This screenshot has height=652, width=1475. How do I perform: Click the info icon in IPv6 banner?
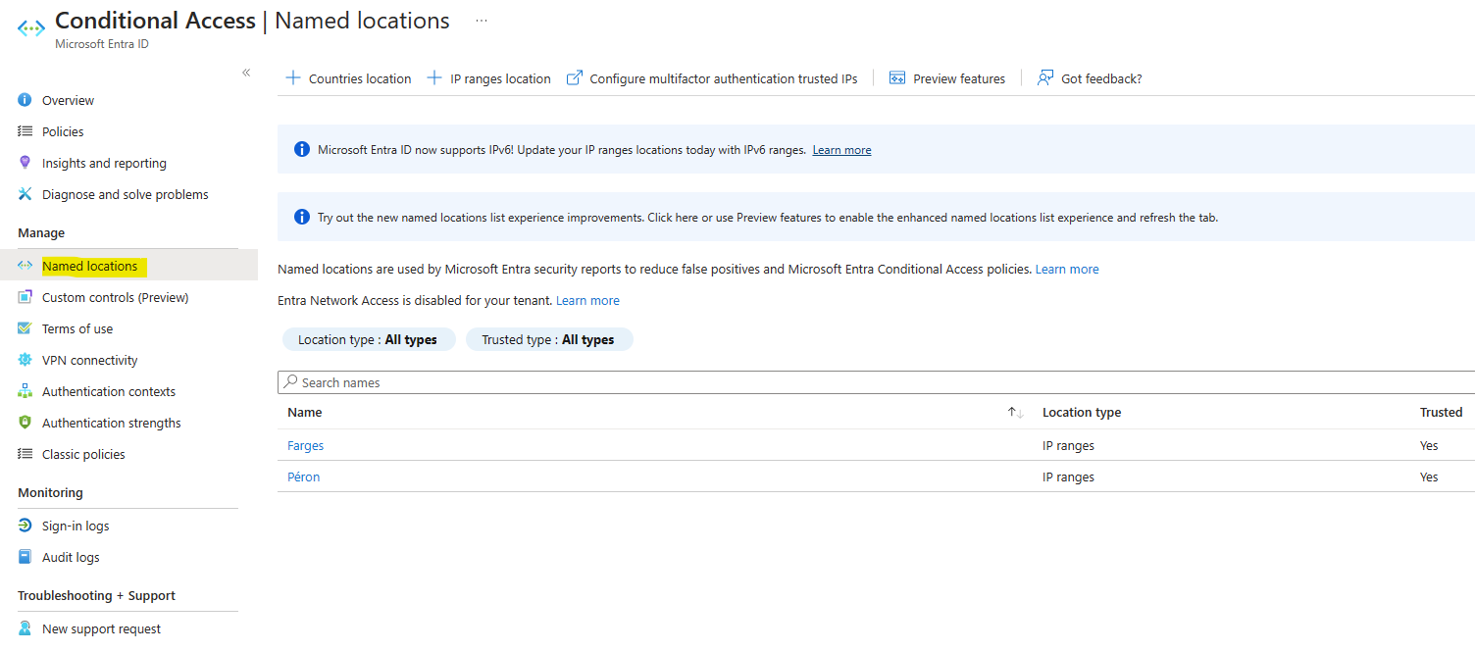(302, 150)
